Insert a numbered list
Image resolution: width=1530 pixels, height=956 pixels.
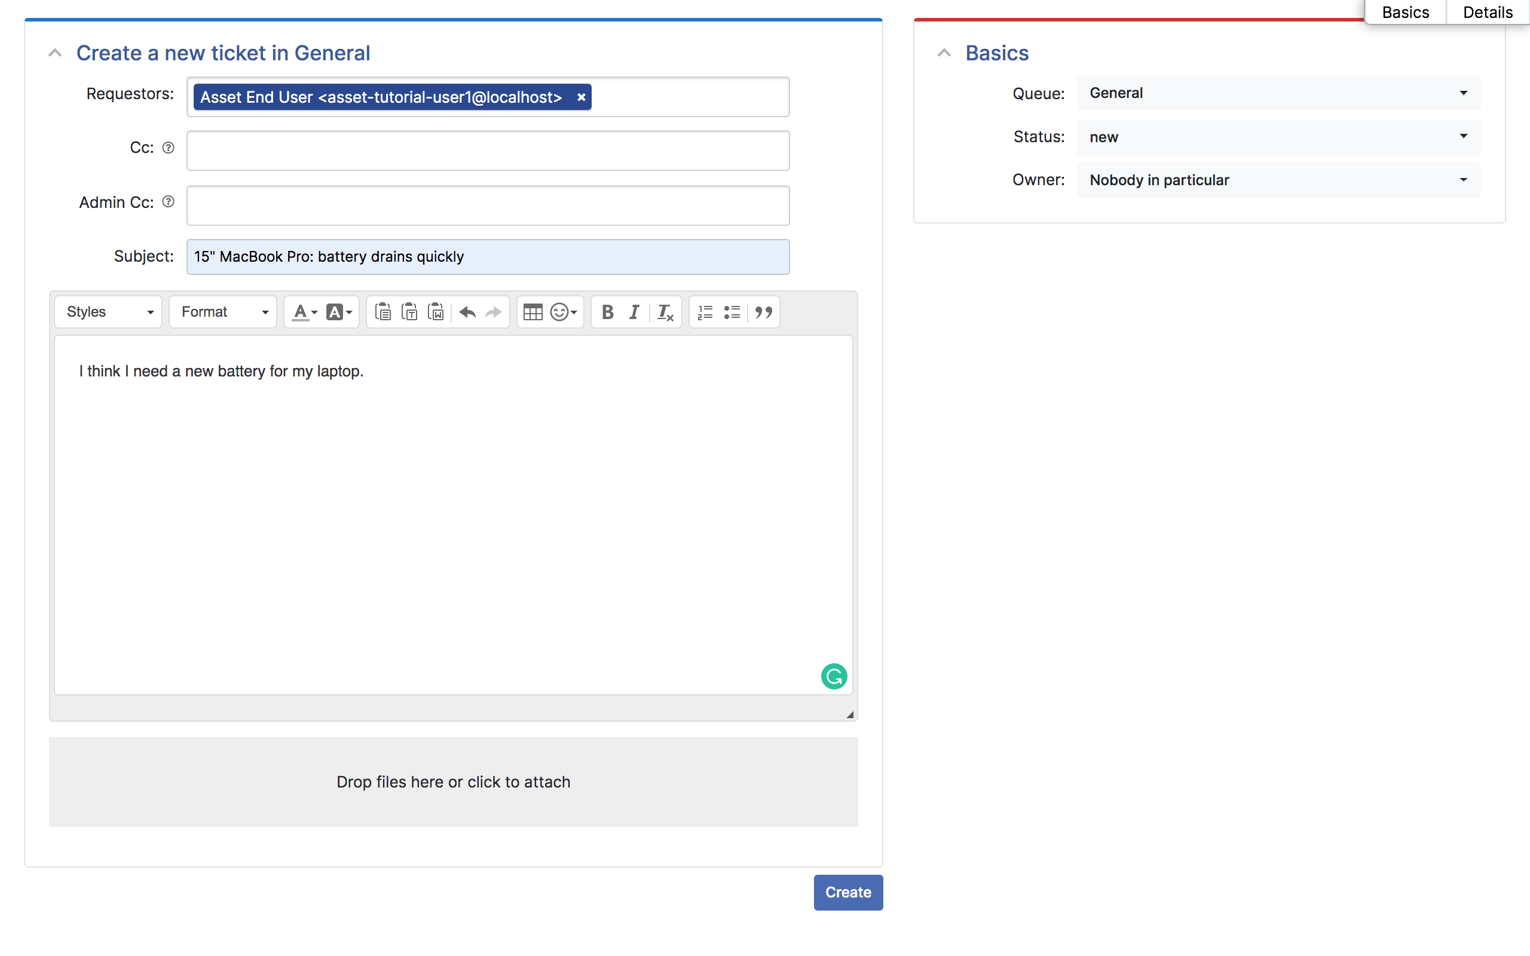pyautogui.click(x=705, y=312)
